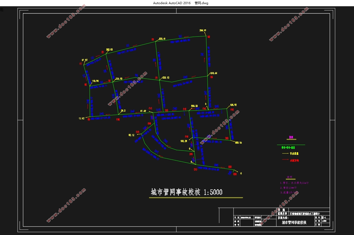
Task: Click note line 2.管径以mm计
Action: (x=288, y=188)
